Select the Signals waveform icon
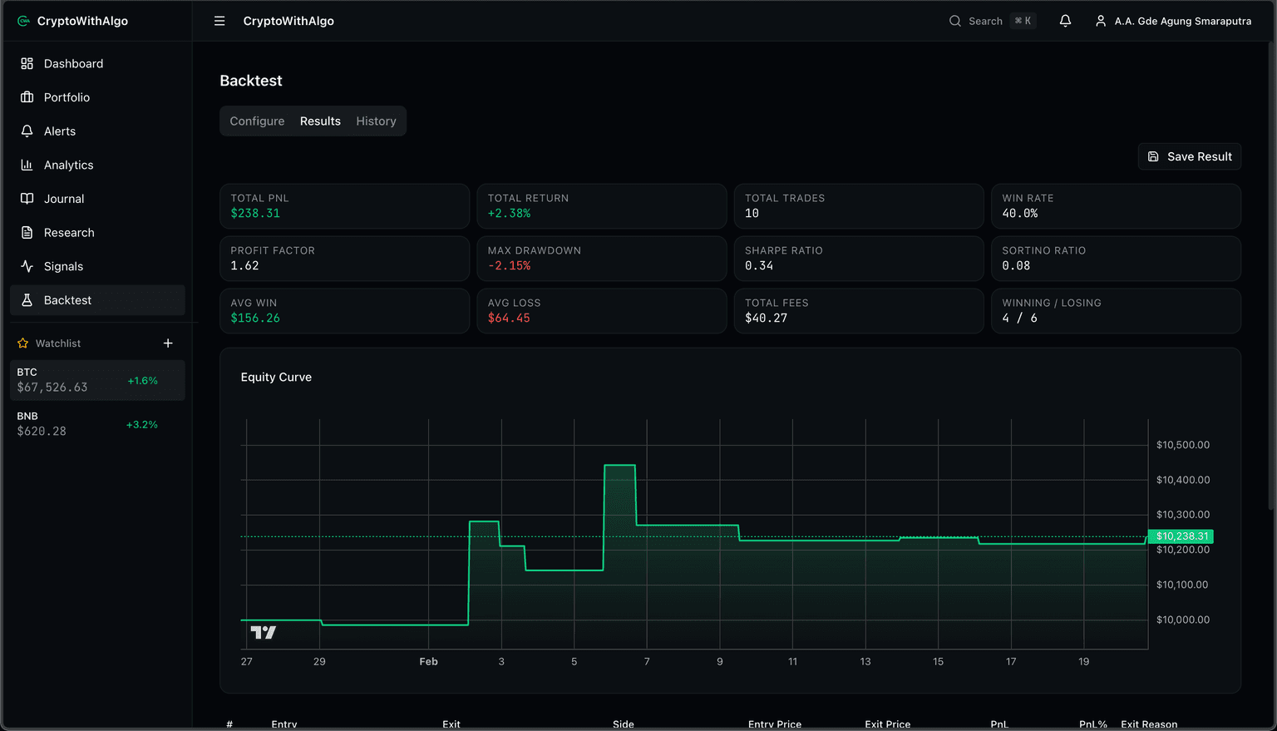 (27, 266)
